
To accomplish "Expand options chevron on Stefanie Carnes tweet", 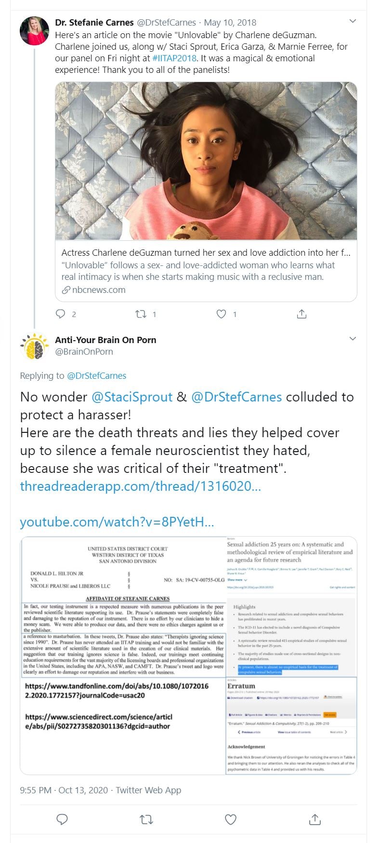I will coord(353,22).
